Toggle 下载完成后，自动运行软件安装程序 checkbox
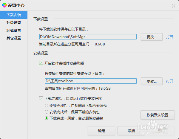 (41, 98)
